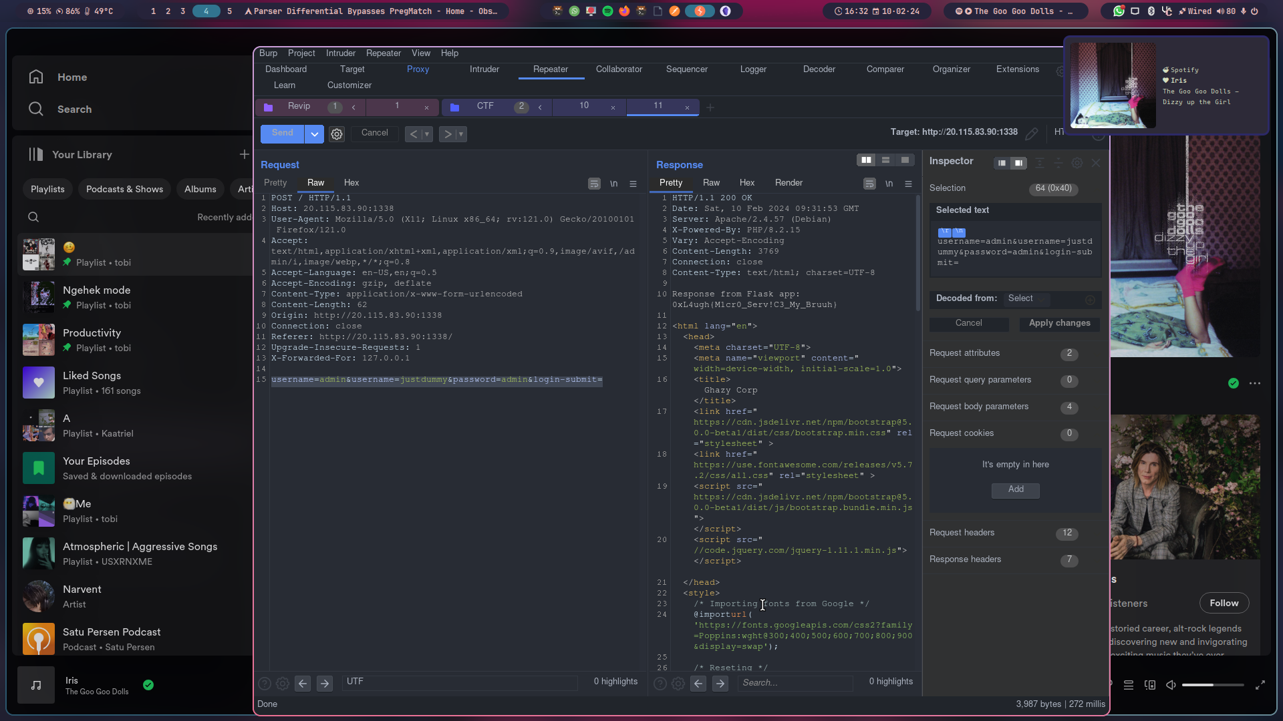The height and width of the screenshot is (721, 1283).
Task: Toggle non-printable \n display in Request editor
Action: tap(613, 184)
